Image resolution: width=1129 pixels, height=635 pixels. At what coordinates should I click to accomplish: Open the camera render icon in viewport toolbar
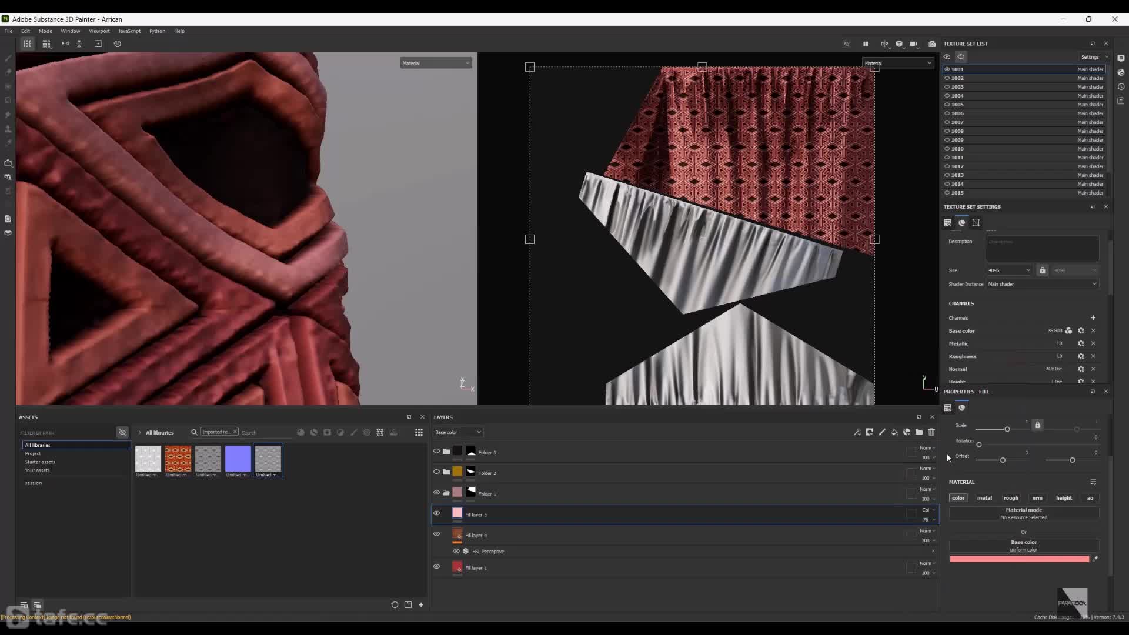tap(932, 44)
